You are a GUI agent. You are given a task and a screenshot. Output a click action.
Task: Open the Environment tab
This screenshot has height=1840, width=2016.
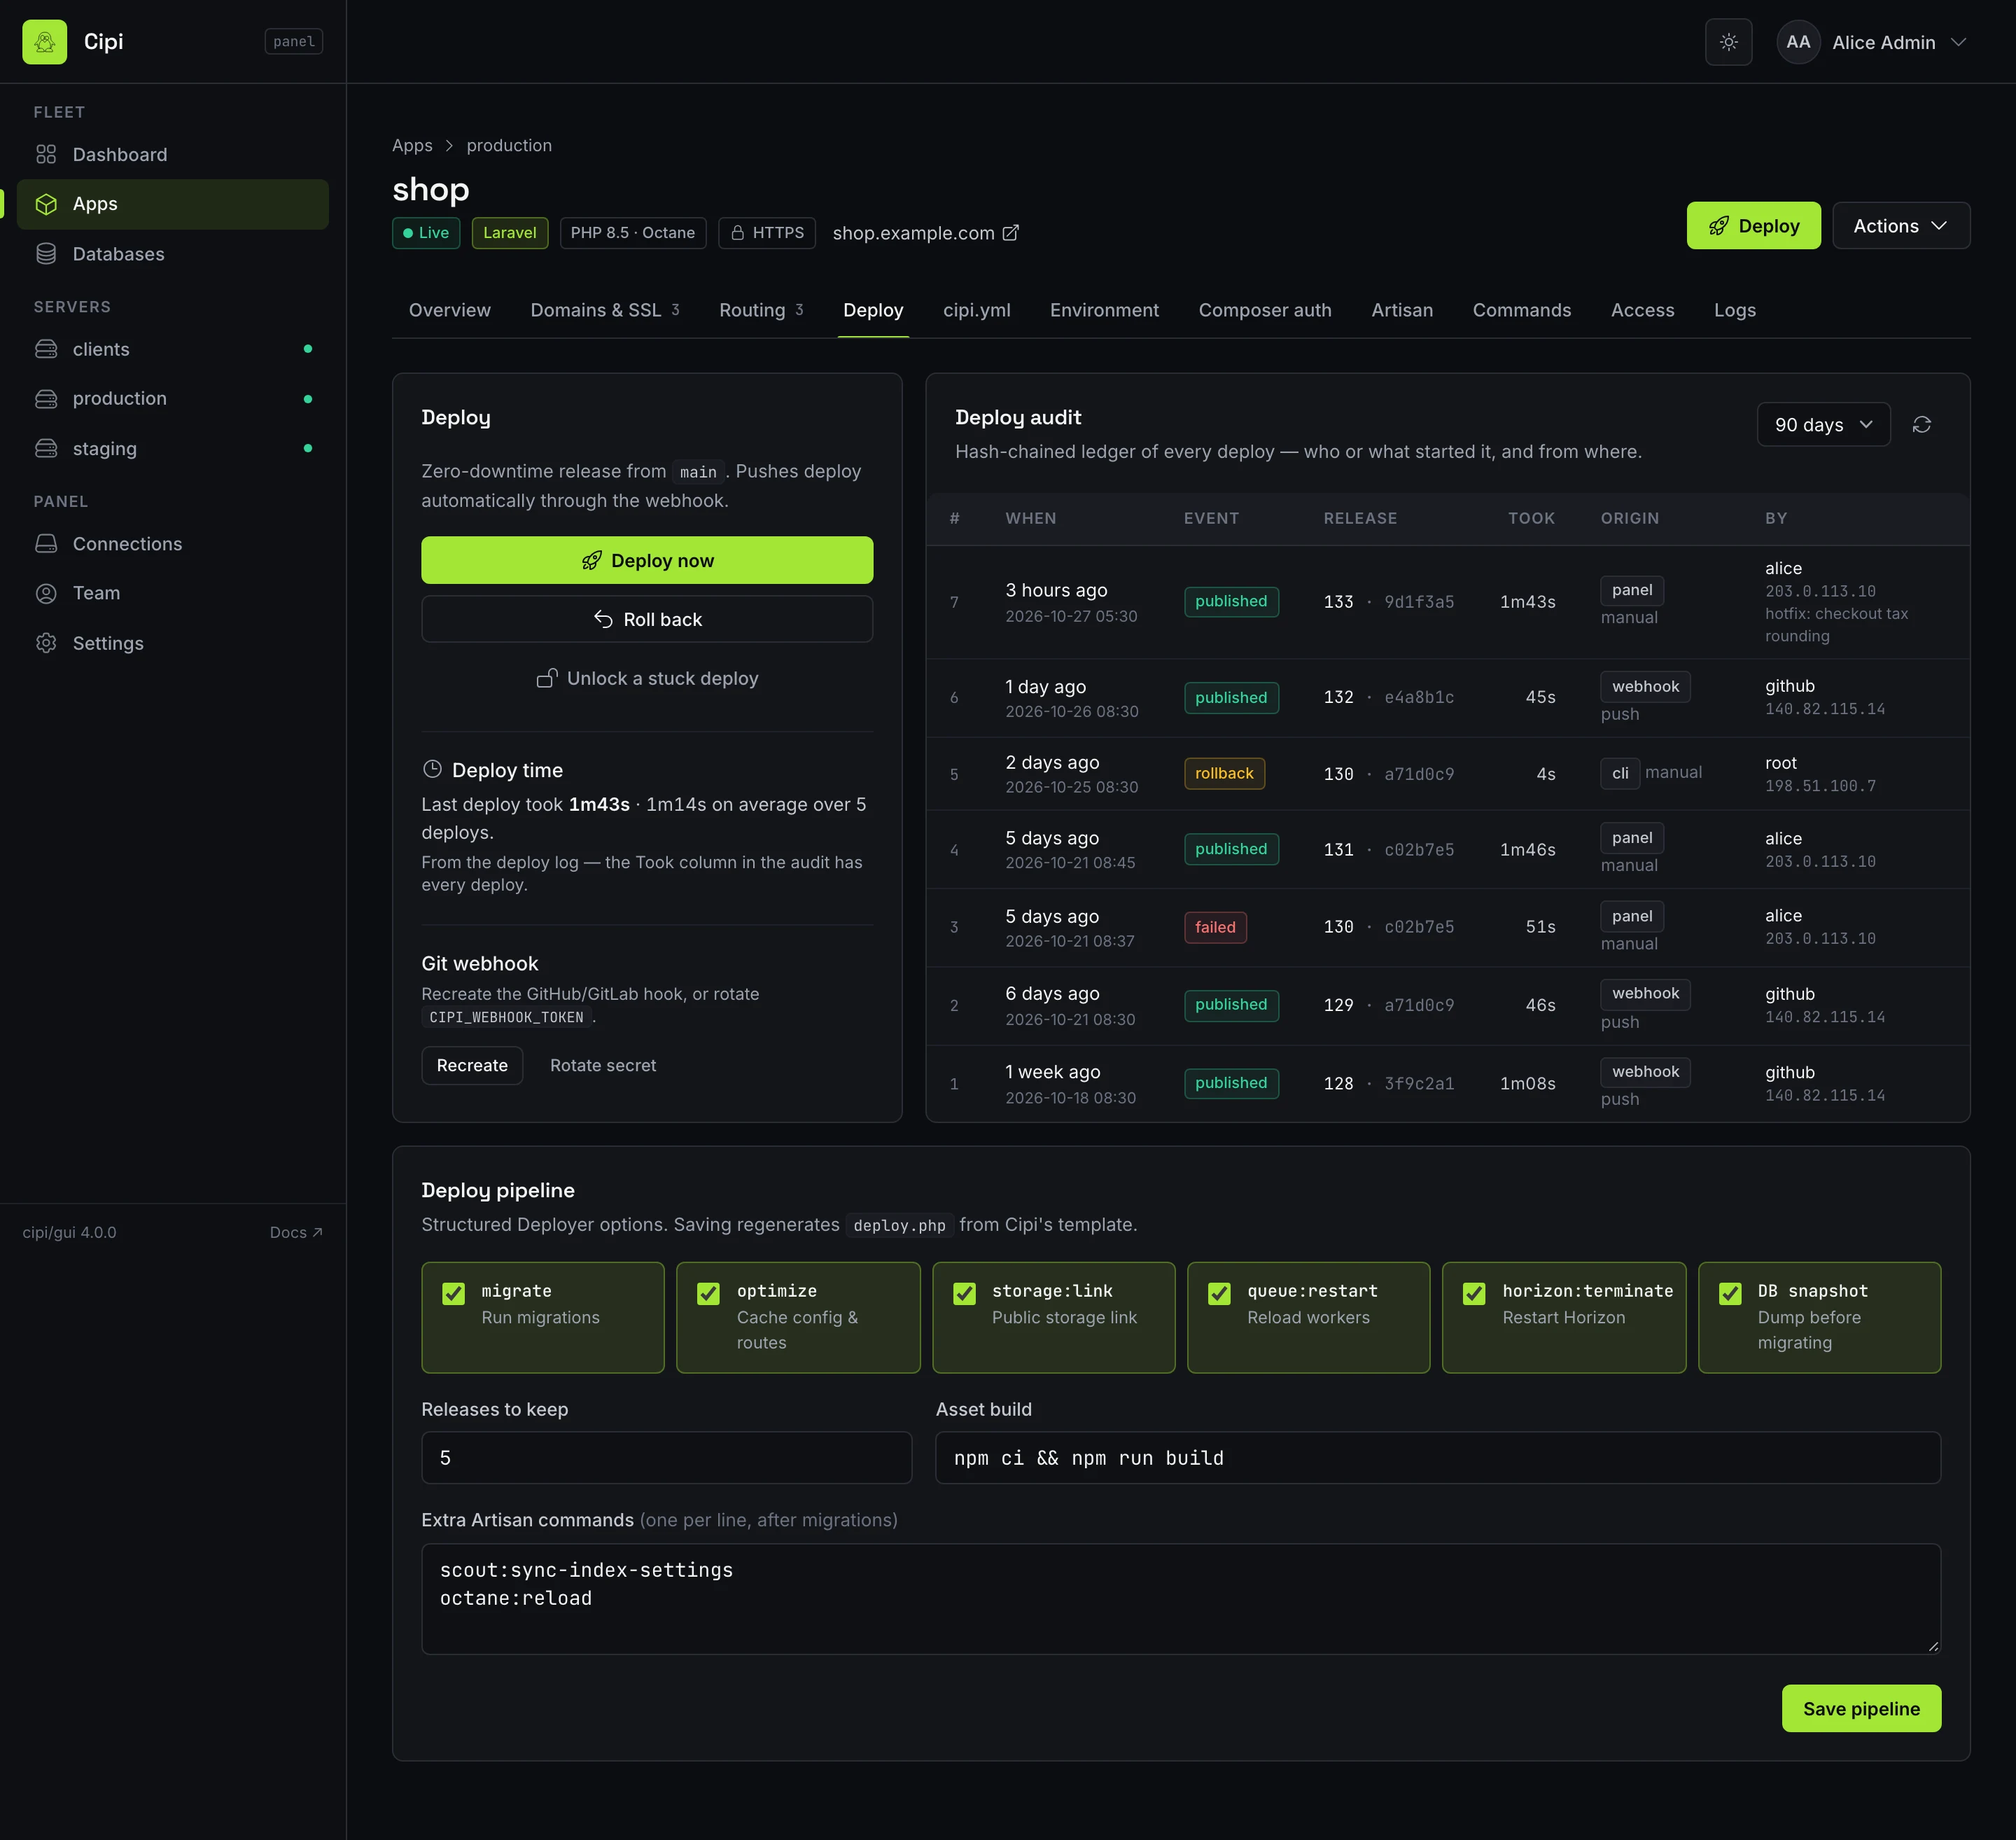[1104, 310]
